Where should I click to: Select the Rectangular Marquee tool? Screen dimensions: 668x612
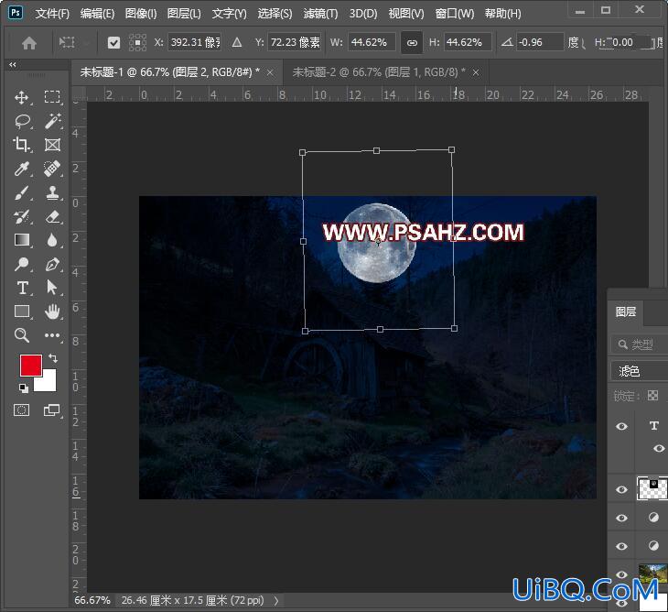point(52,97)
